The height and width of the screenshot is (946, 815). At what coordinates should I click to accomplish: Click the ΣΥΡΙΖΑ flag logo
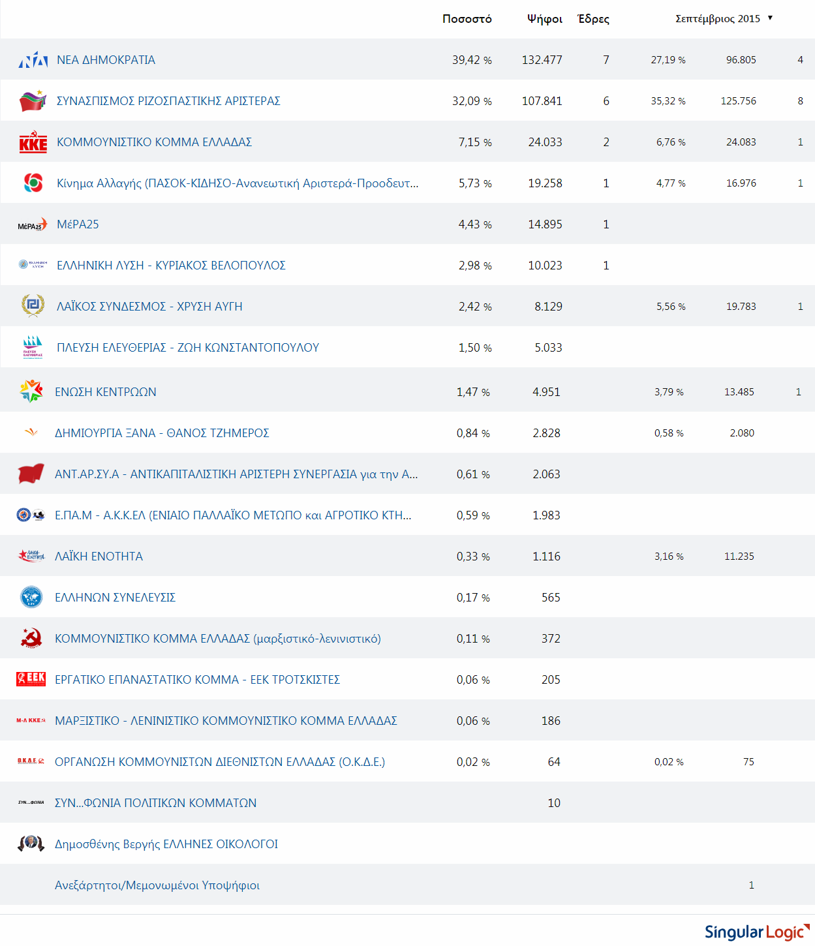click(x=33, y=101)
